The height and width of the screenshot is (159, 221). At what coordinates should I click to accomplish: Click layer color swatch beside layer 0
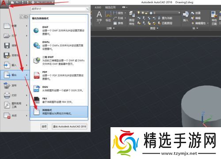[151, 13]
